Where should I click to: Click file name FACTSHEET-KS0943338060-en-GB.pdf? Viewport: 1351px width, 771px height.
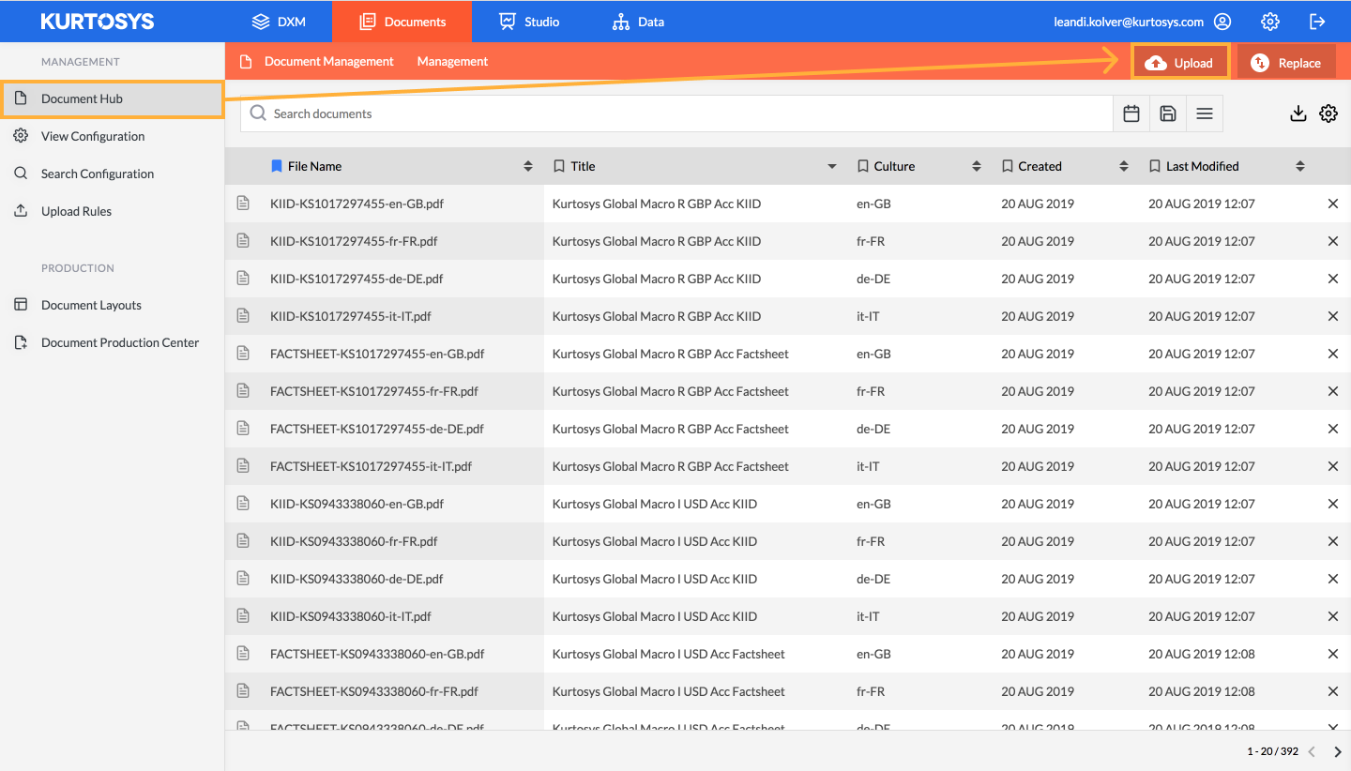pos(377,654)
